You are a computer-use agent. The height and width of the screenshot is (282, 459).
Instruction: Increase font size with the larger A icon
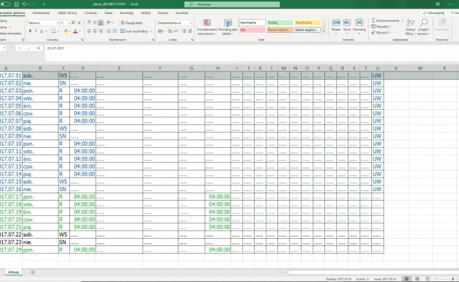point(74,22)
